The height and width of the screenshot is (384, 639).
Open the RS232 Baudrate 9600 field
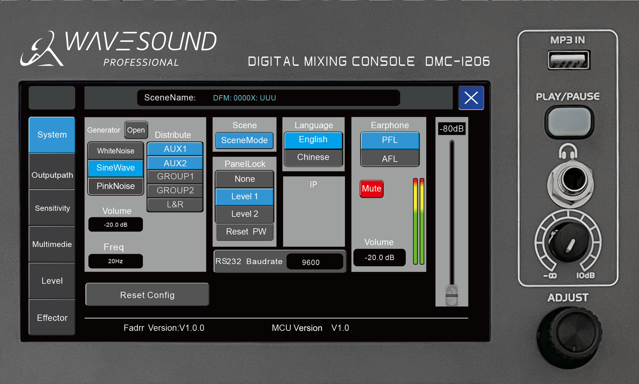tap(314, 262)
